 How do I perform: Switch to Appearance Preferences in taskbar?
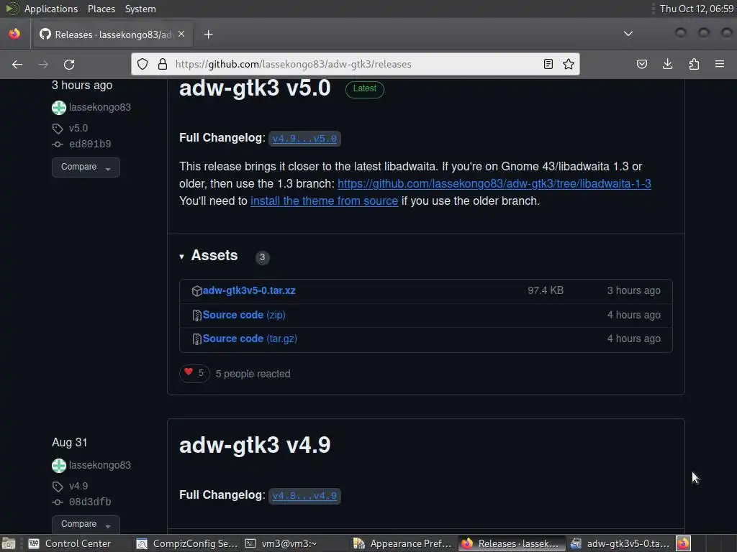tap(404, 543)
